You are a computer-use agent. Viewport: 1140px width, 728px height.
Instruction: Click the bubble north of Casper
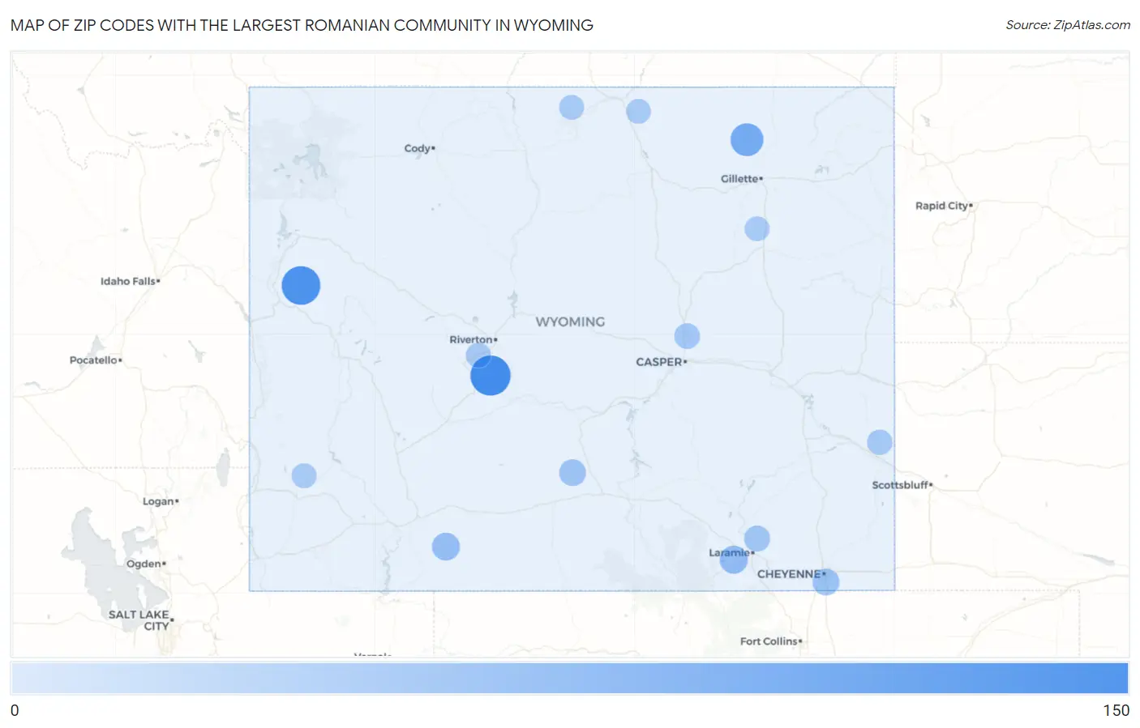pyautogui.click(x=687, y=336)
